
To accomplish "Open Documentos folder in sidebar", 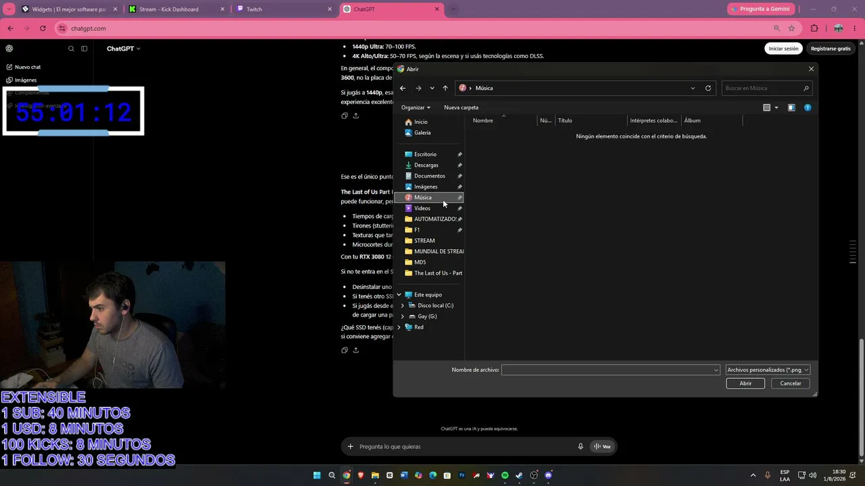I will coord(429,176).
